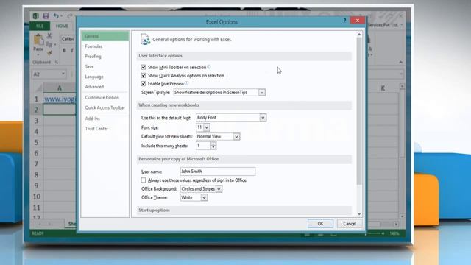Image resolution: width=471 pixels, height=265 pixels.
Task: Click the info icon beside Enable Live Preview
Action: (186, 83)
